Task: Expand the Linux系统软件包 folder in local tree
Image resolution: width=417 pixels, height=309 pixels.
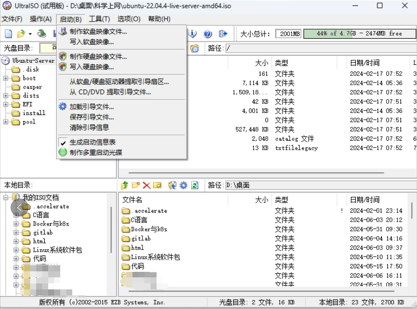Action: (16, 250)
